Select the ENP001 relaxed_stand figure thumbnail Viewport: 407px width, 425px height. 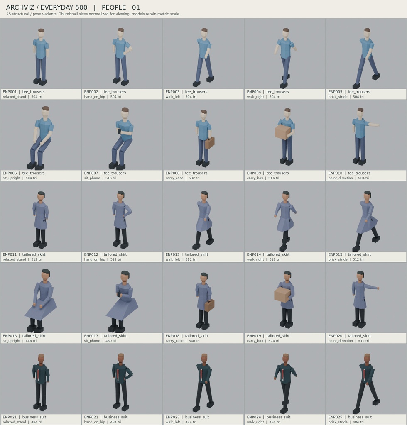[x=41, y=56]
